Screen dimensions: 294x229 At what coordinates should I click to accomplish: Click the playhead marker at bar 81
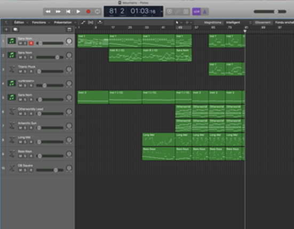(245, 31)
